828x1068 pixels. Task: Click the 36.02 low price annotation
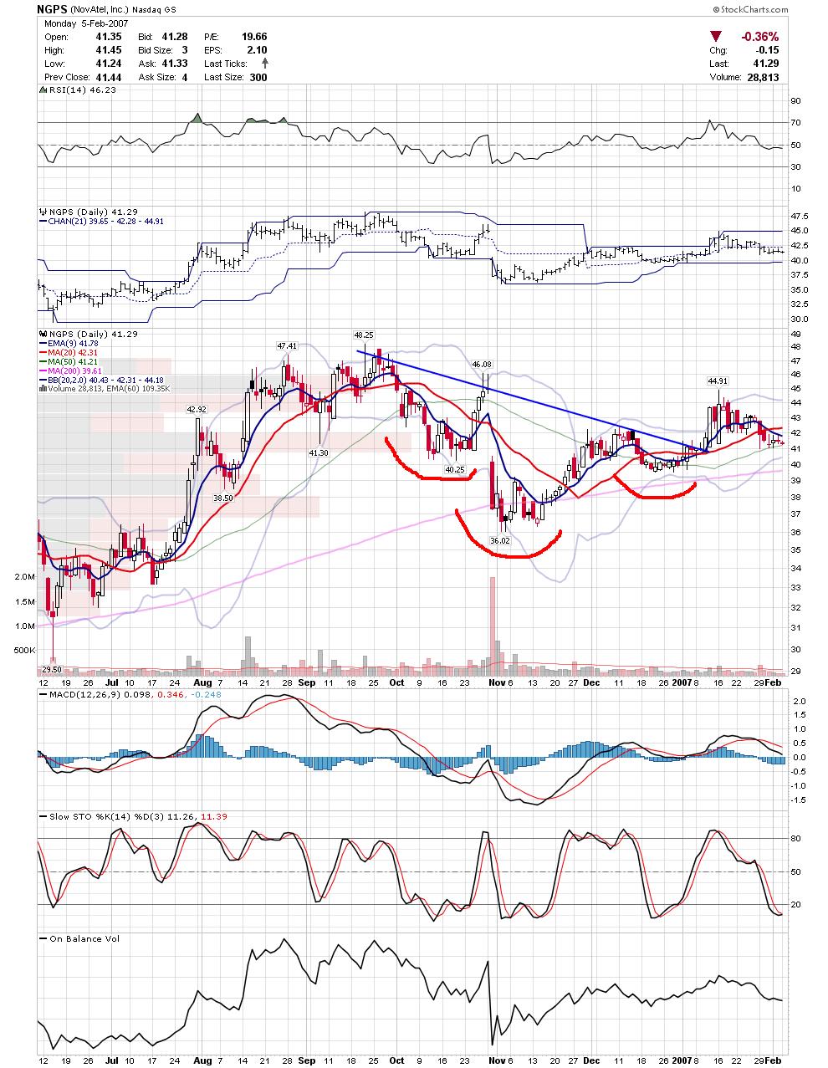click(500, 541)
